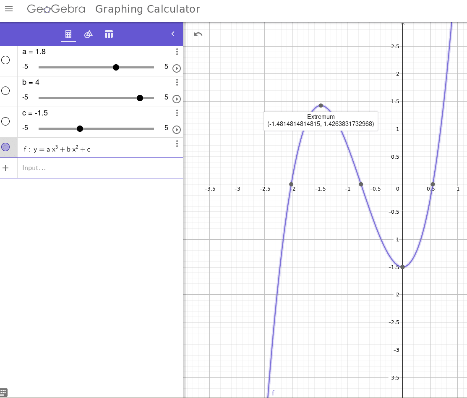The image size is (467, 398).
Task: Toggle visibility circle for slider a
Action: click(5, 60)
